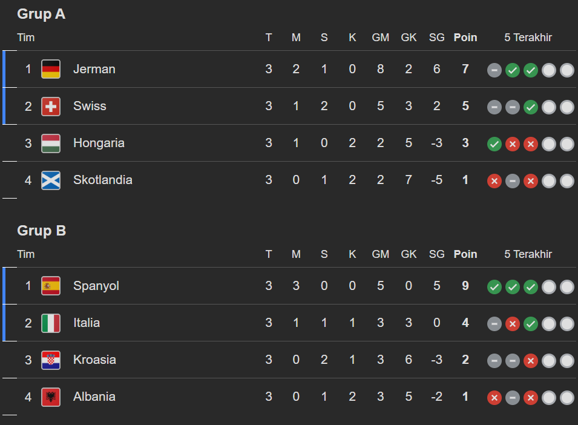Open the Spanyol team link
Image resolution: width=578 pixels, height=425 pixels.
[x=96, y=286]
